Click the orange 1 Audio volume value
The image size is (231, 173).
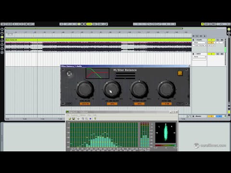(x=211, y=43)
